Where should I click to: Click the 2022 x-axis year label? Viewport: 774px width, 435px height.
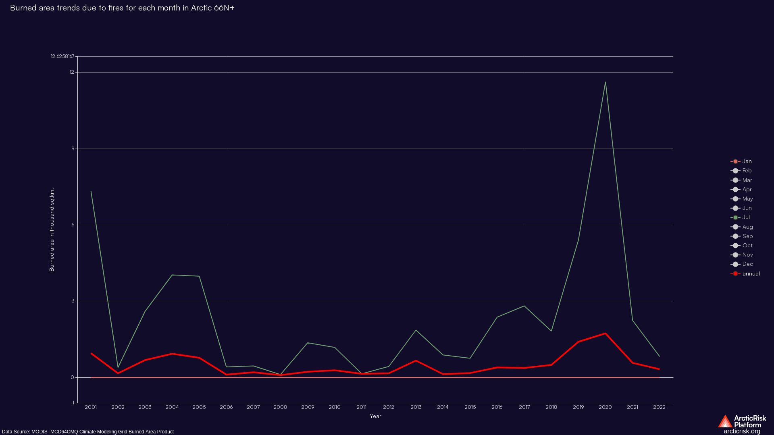point(659,407)
